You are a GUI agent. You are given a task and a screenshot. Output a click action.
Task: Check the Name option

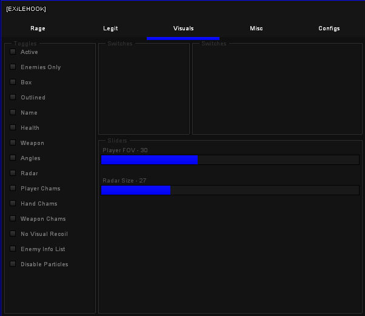pos(13,112)
